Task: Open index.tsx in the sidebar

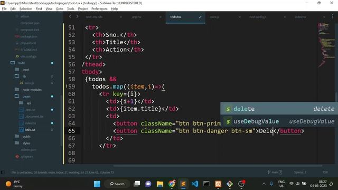Action: point(31,123)
